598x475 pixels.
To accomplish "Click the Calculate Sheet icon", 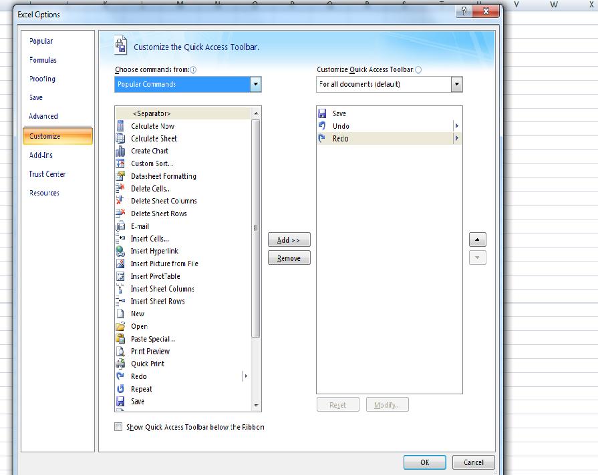I will click(x=120, y=138).
